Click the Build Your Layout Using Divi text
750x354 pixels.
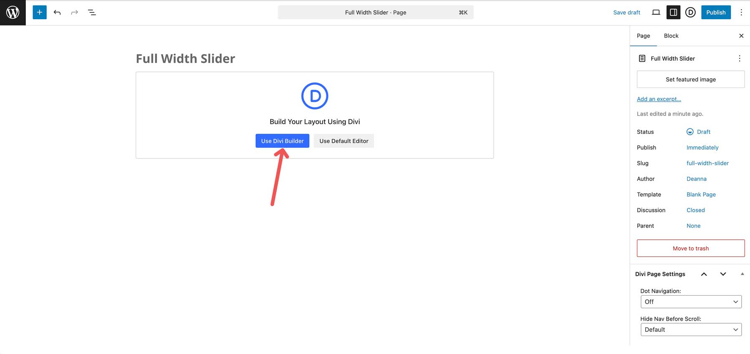coord(315,122)
